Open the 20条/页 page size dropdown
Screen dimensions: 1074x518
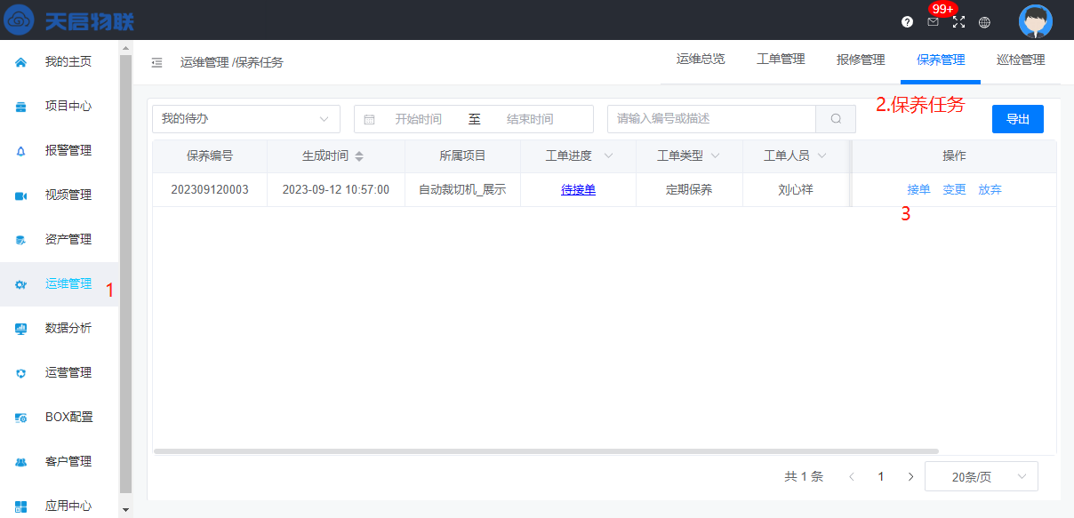pyautogui.click(x=981, y=477)
